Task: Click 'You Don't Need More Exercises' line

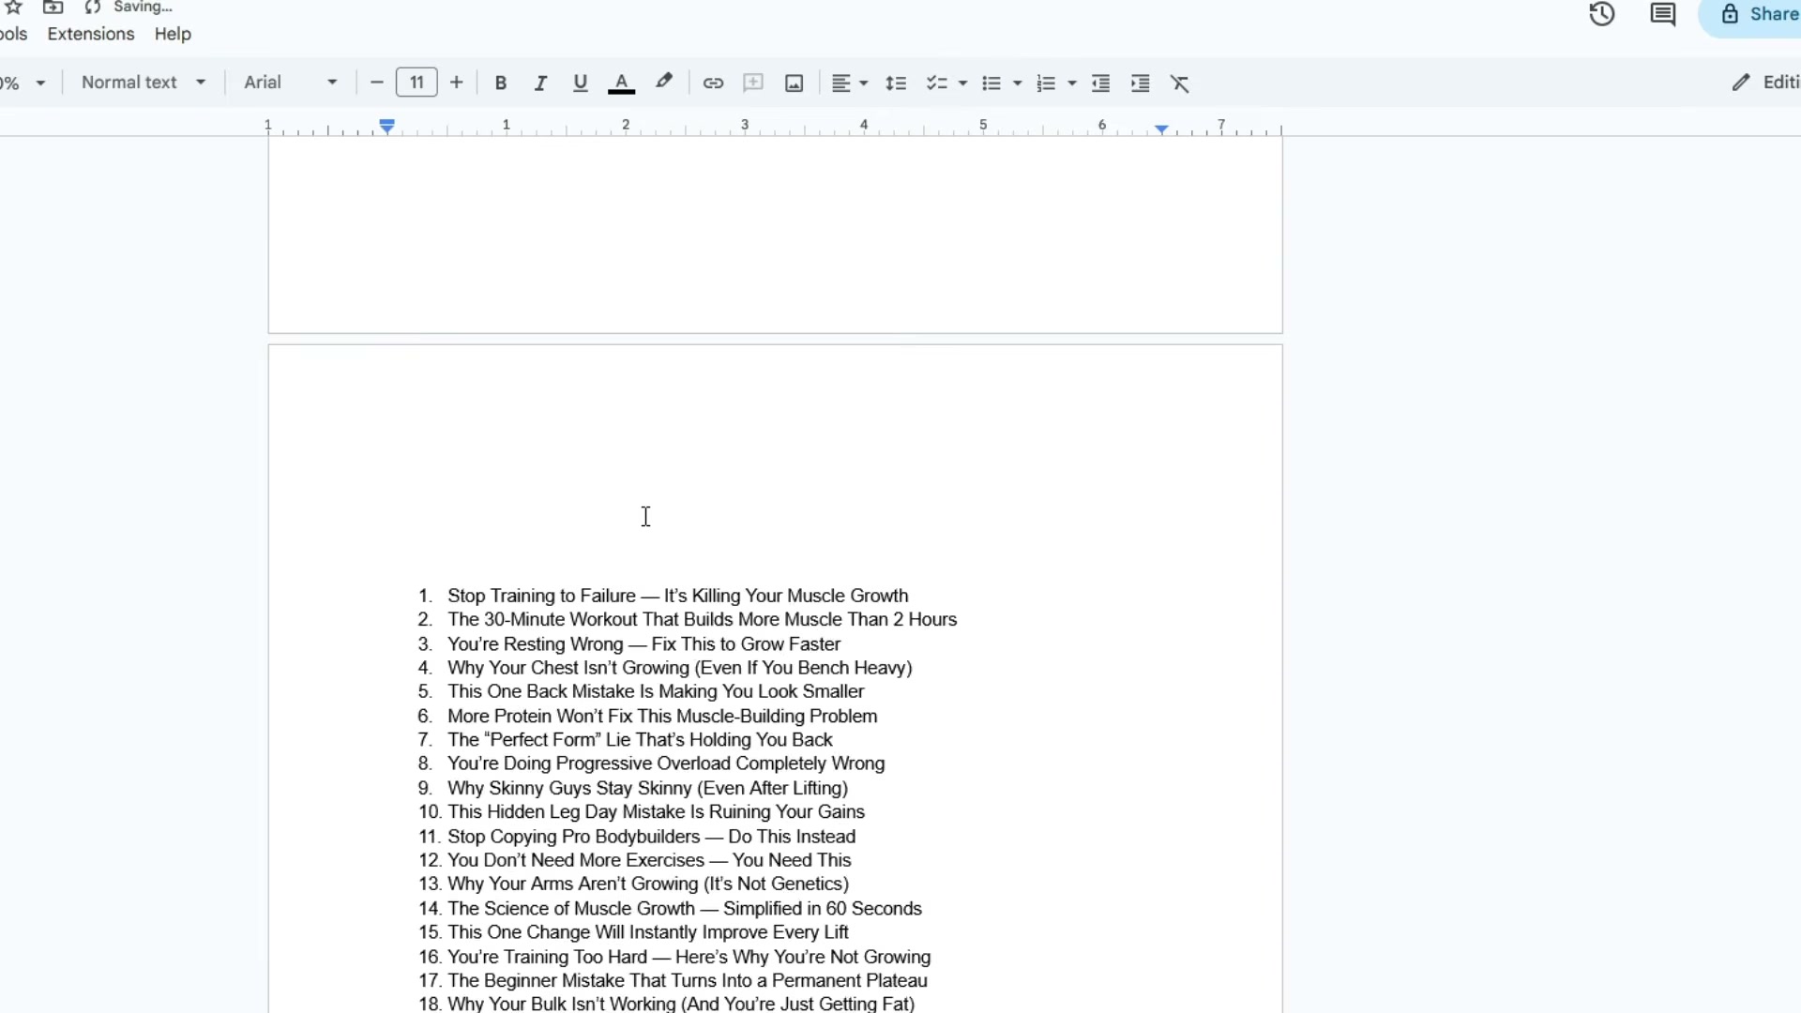Action: click(x=649, y=860)
